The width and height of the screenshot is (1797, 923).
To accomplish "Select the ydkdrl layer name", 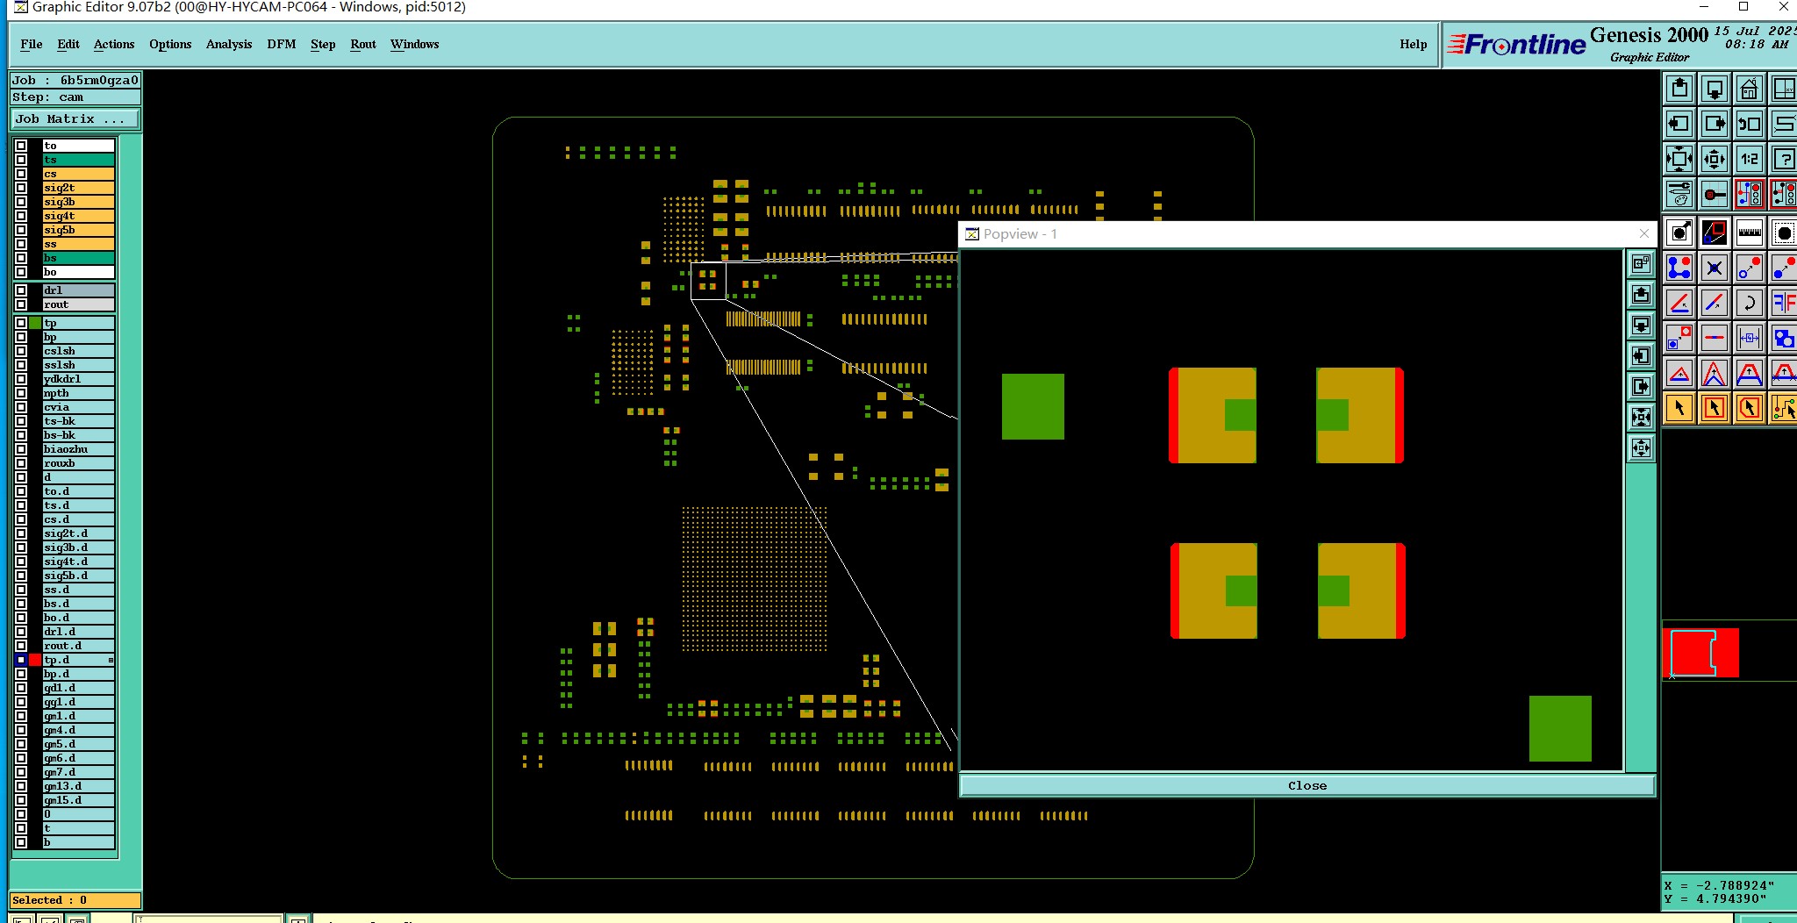I will [x=79, y=379].
